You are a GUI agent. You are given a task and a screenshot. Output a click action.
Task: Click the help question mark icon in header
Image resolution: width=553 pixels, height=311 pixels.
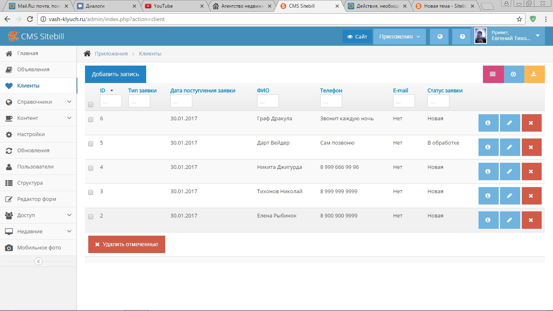click(x=462, y=36)
